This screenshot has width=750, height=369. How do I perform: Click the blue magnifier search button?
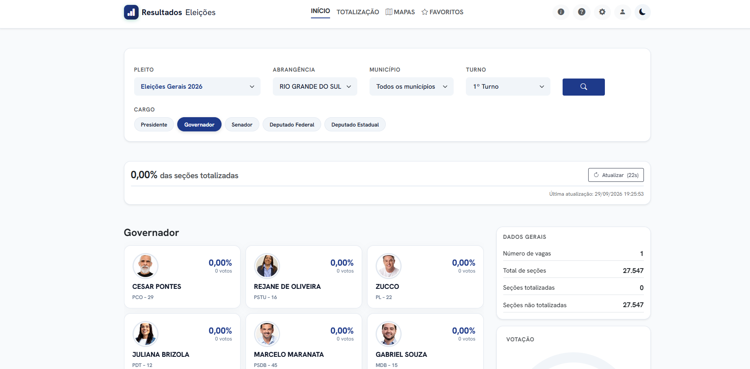[x=583, y=87]
